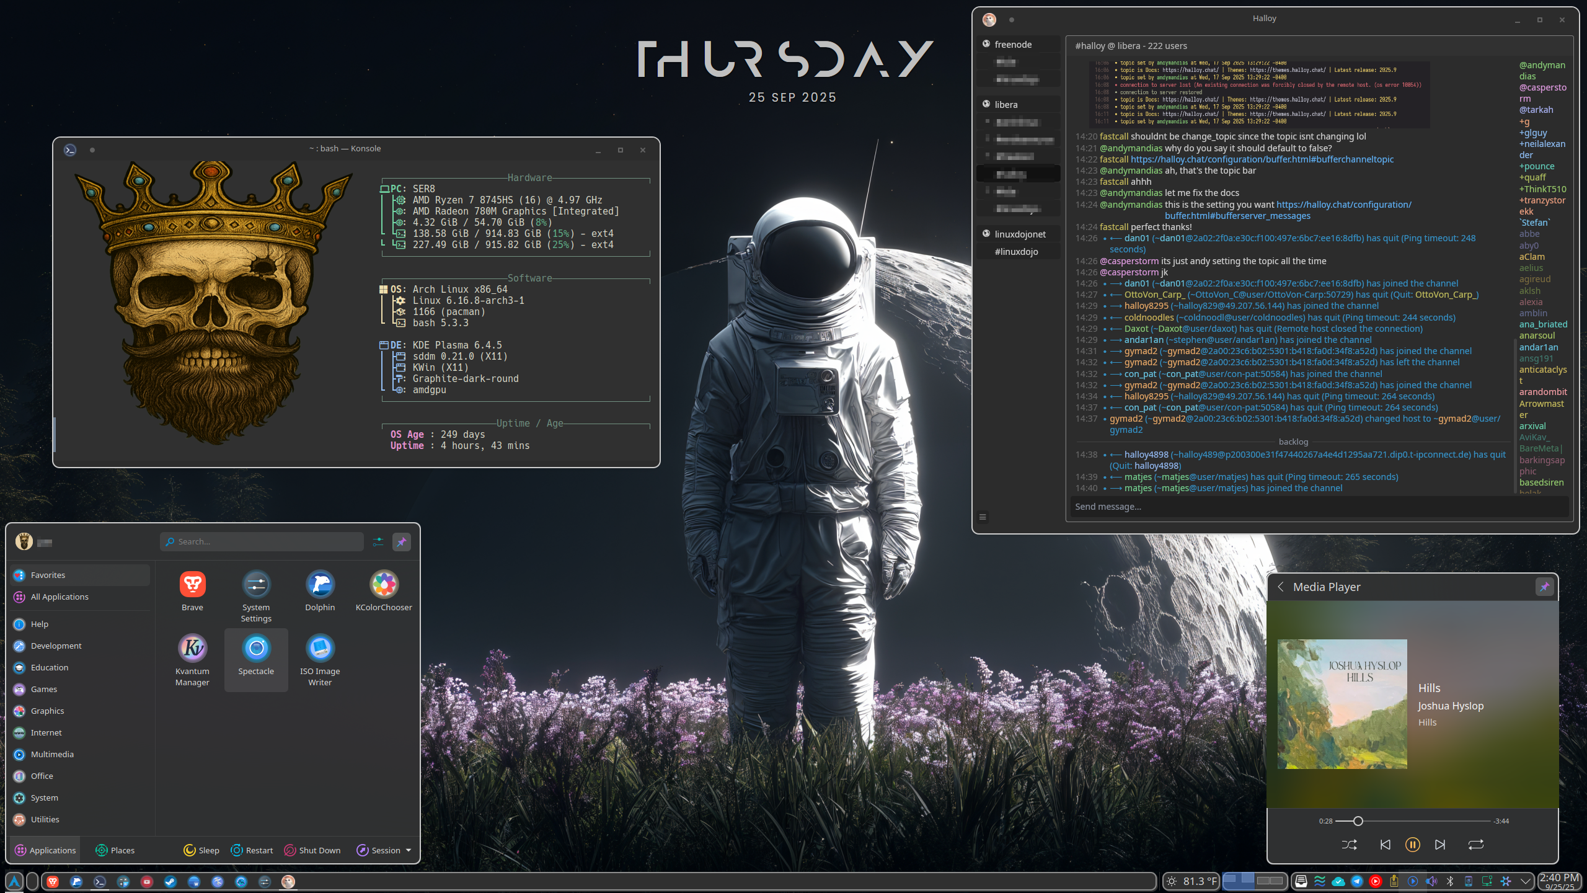
Task: Open the Multimedia category
Action: 52,754
